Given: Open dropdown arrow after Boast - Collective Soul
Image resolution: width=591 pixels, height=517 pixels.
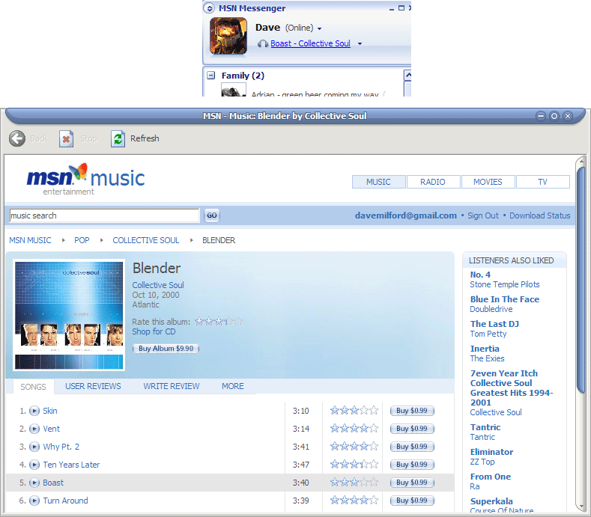Looking at the screenshot, I should tap(360, 44).
